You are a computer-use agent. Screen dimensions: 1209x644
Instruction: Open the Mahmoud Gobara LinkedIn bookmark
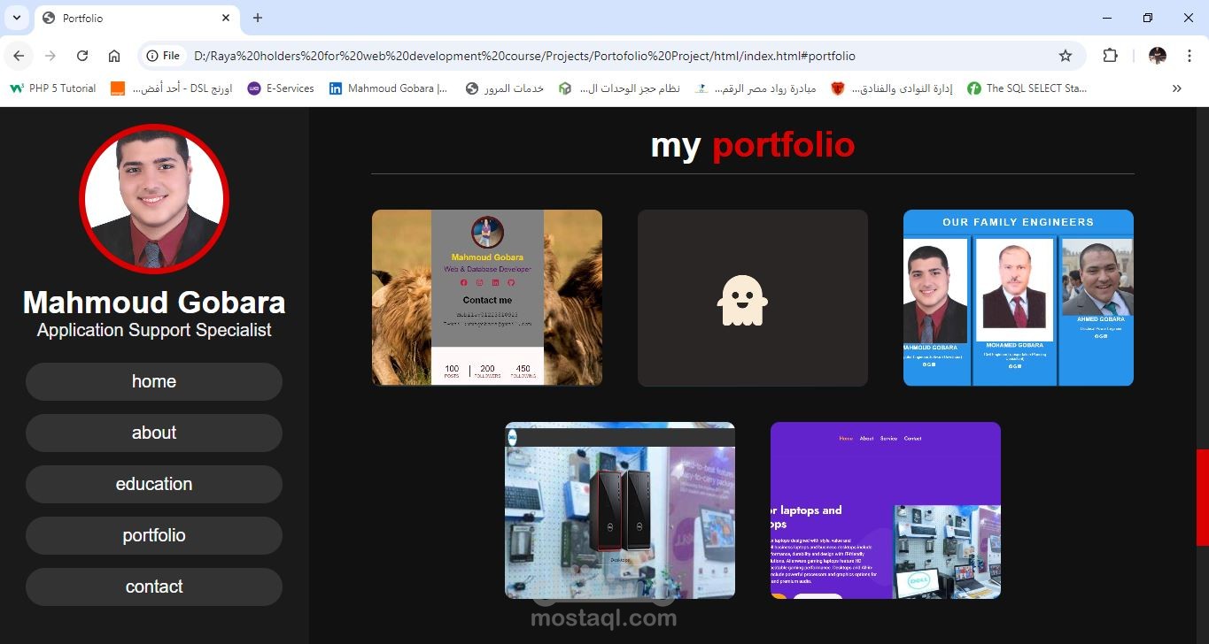[389, 88]
